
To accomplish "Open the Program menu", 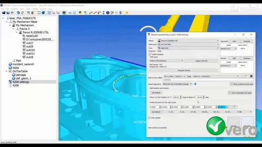I will pyautogui.click(x=14, y=9).
